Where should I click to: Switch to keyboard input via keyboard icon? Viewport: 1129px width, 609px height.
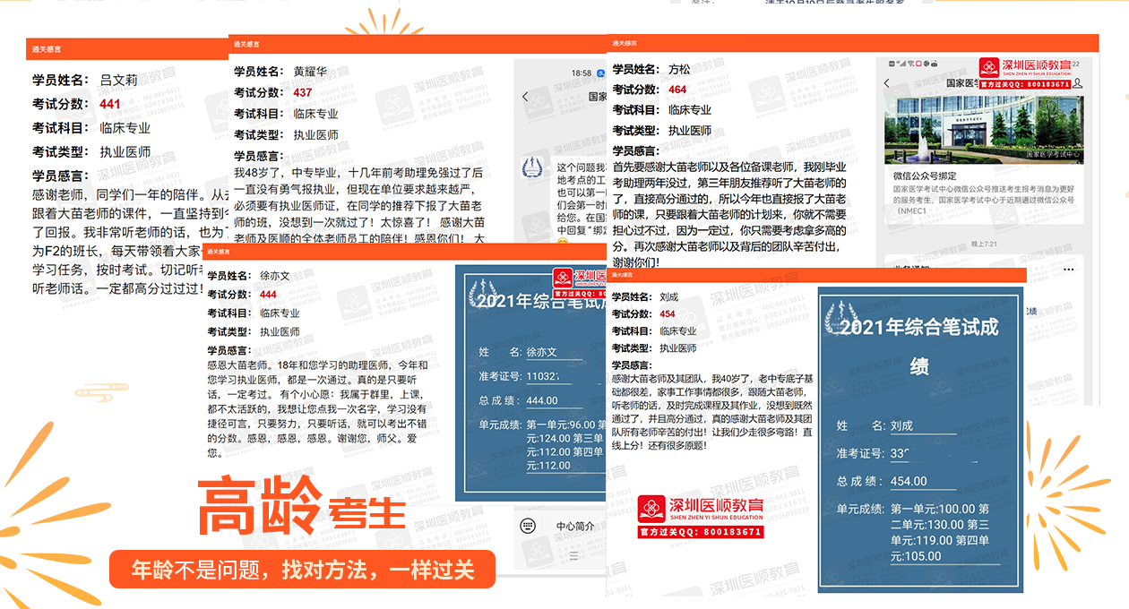pyautogui.click(x=528, y=526)
